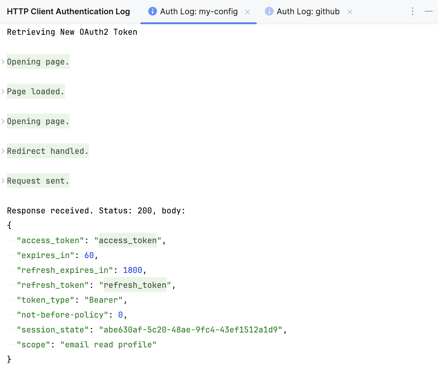Expand the second "Opening page." entry
This screenshot has height=366, width=438.
3,121
